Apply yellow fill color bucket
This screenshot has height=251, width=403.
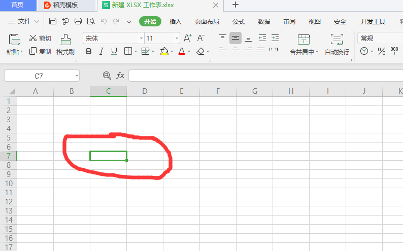pyautogui.click(x=164, y=51)
